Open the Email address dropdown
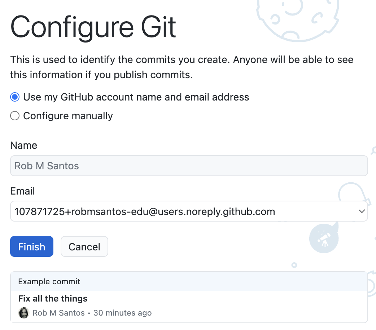 pos(189,211)
